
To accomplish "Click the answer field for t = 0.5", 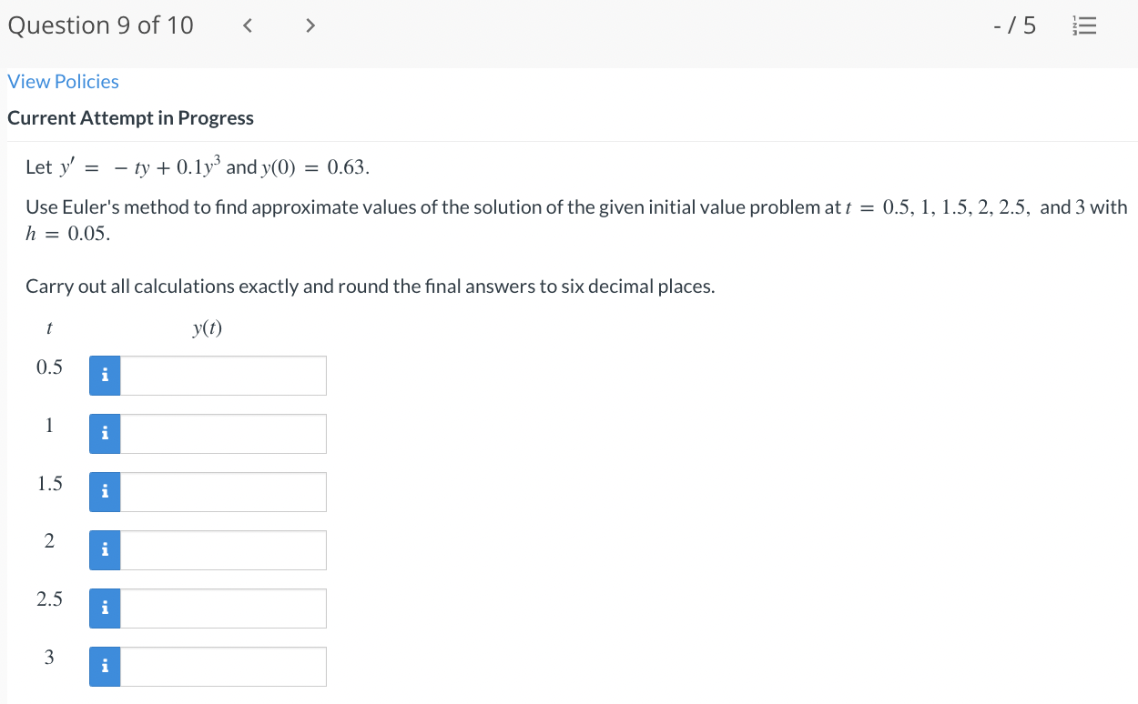I will 223,375.
